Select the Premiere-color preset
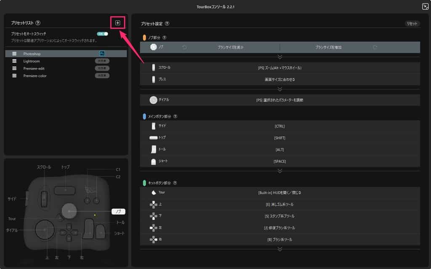The image size is (431, 269). (x=35, y=76)
